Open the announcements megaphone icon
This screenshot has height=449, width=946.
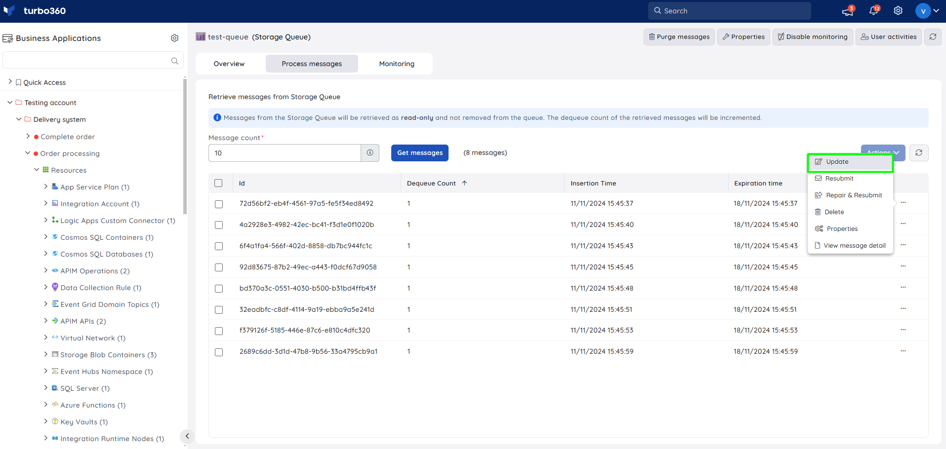coord(848,11)
